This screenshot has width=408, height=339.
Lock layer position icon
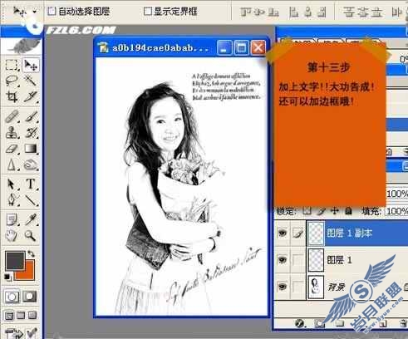[335, 211]
